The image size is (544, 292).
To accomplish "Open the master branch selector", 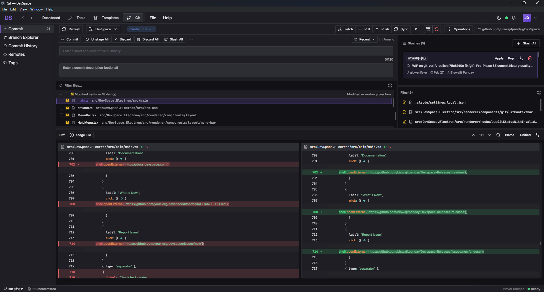I will (x=141, y=29).
